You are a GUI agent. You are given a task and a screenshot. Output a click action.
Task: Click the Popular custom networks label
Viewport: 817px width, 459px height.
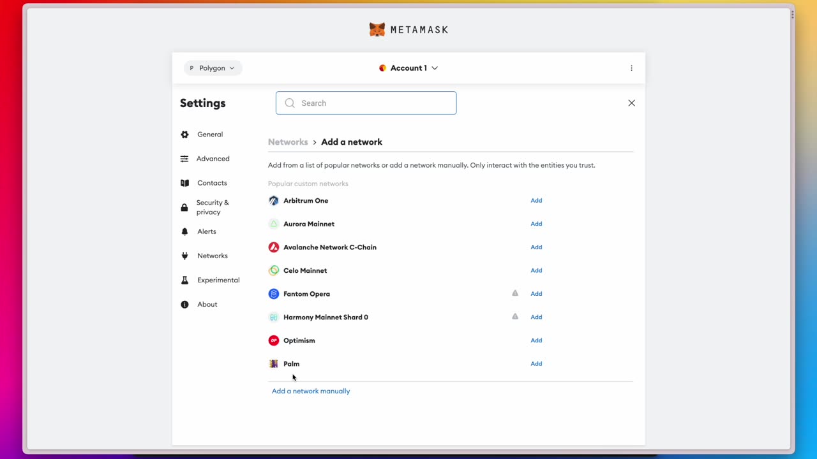click(308, 184)
